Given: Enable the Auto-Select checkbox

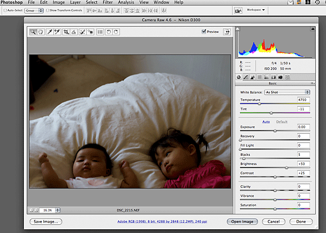Looking at the screenshot, I should coord(5,10).
